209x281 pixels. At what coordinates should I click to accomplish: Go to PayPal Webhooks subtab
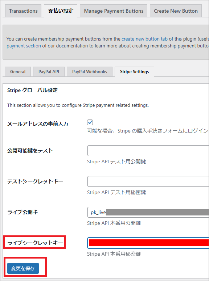point(90,72)
